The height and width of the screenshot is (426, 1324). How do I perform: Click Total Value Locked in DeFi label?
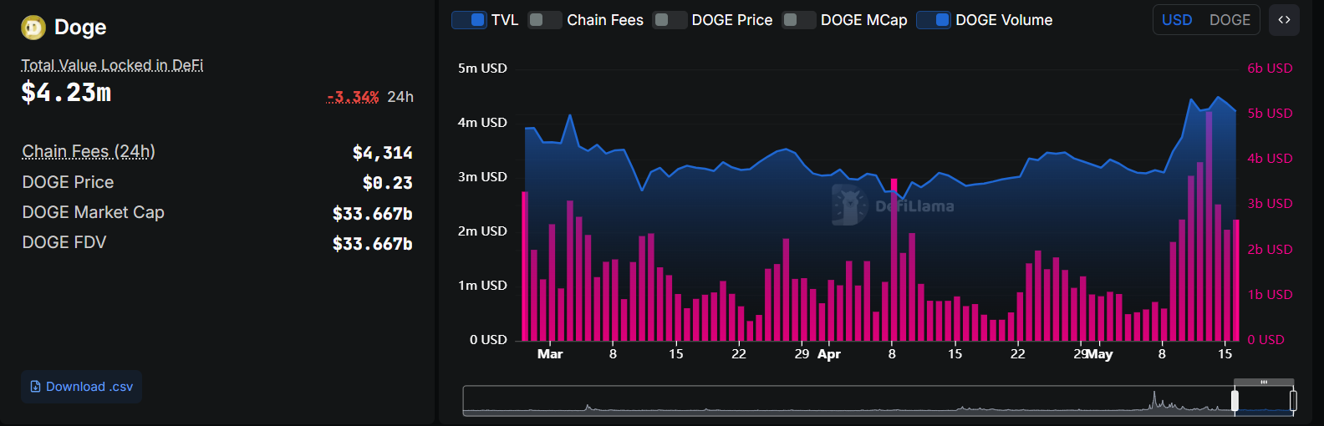click(x=112, y=65)
